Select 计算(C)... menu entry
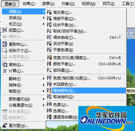Viewport: 135px width, 131px height. point(24,71)
